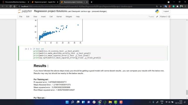Switch to Chrome on the taskbar
This screenshot has width=188, height=105.
pyautogui.click(x=99, y=102)
